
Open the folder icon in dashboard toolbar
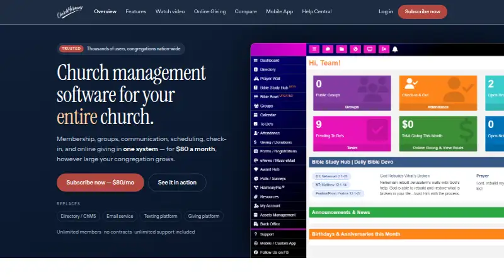(x=341, y=49)
